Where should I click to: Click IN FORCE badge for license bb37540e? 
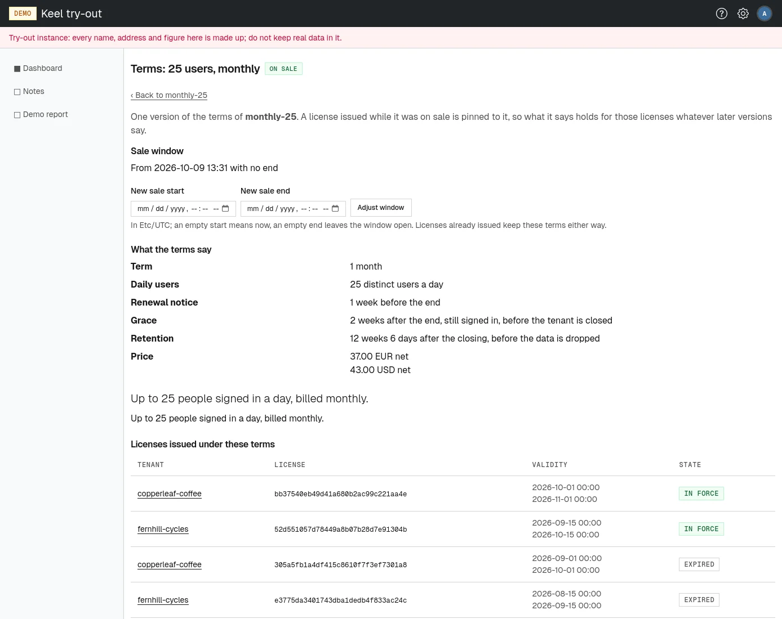(701, 494)
